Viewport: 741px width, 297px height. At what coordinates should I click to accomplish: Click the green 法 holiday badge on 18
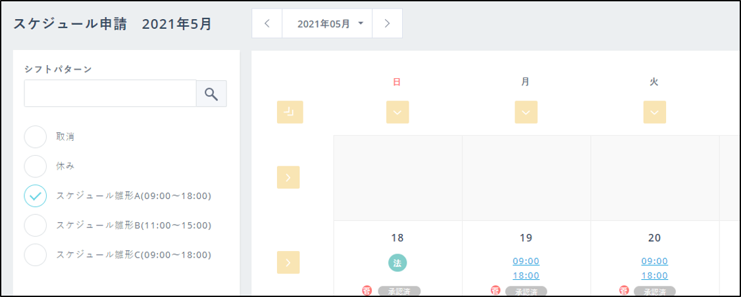click(x=397, y=263)
